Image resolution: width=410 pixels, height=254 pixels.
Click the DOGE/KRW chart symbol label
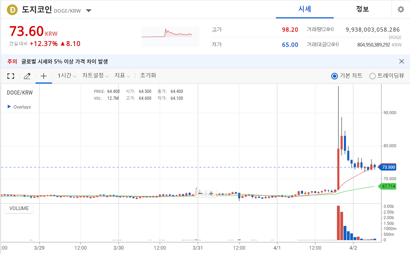[x=20, y=93]
